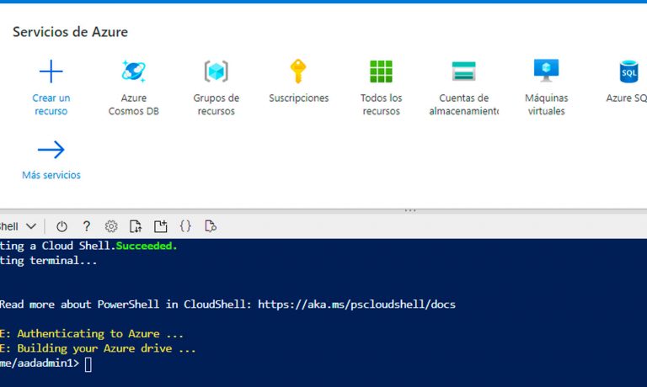647x387 pixels.
Task: Restart Cloud Shell with power icon
Action: (61, 226)
